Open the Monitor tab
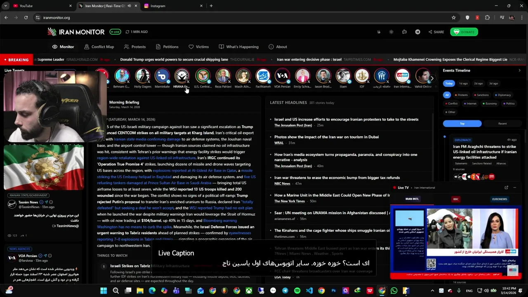This screenshot has height=297, width=528. pyautogui.click(x=63, y=47)
